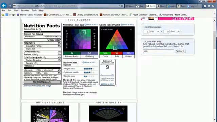Click the page scrollbar down arrow
Screen dimensions: 217x122
(x=215, y=119)
